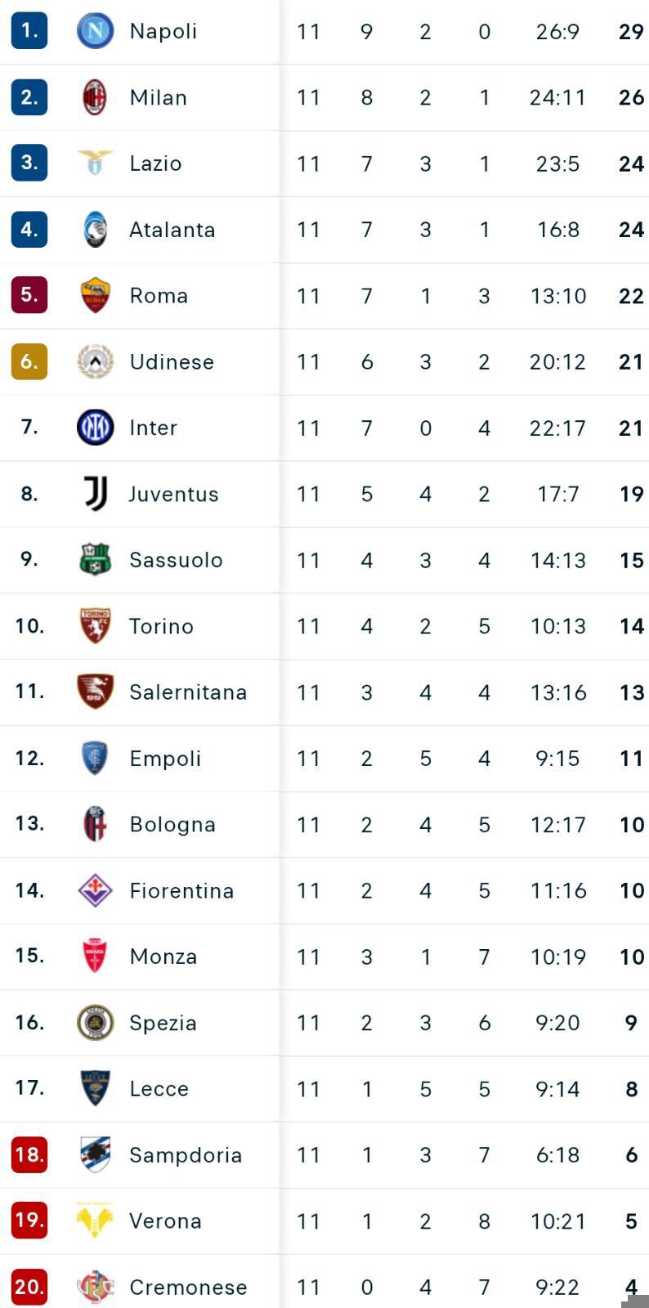Click the Atalanta club crest
This screenshot has width=649, height=1308.
(x=95, y=229)
